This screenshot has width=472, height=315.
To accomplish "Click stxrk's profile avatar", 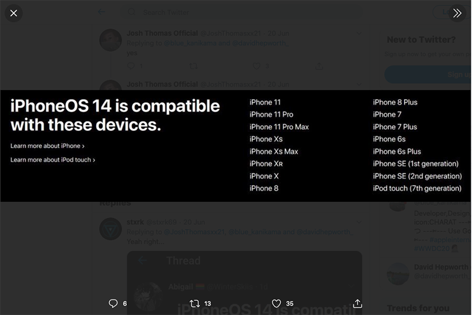I will coord(110,229).
